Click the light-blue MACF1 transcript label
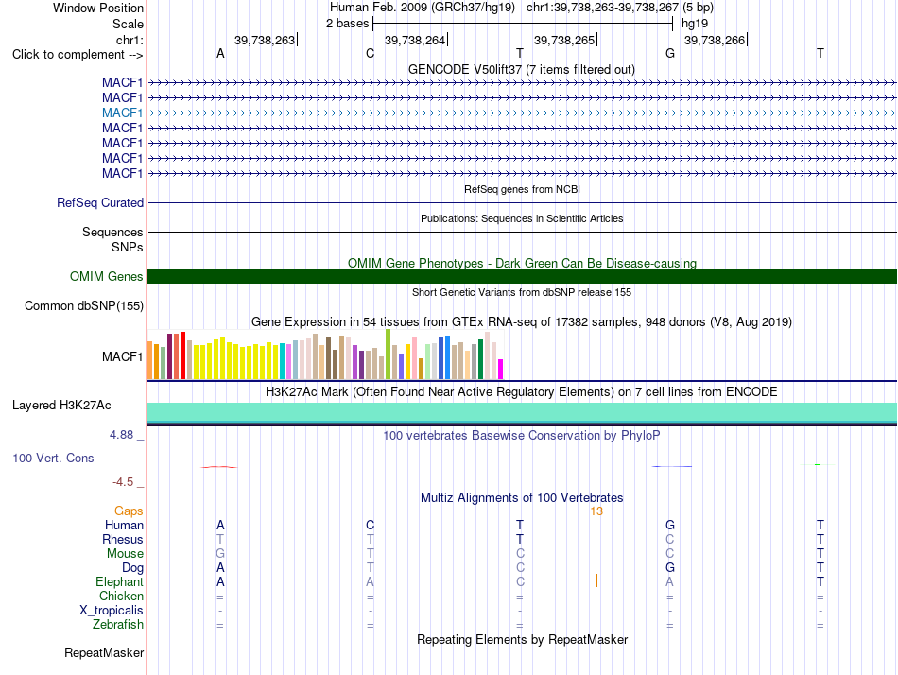Screen dimensions: 898x675 [x=122, y=112]
